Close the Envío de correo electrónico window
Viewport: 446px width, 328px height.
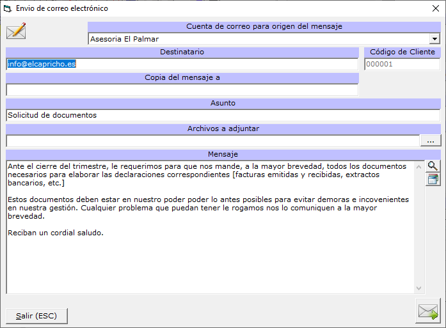pyautogui.click(x=431, y=9)
